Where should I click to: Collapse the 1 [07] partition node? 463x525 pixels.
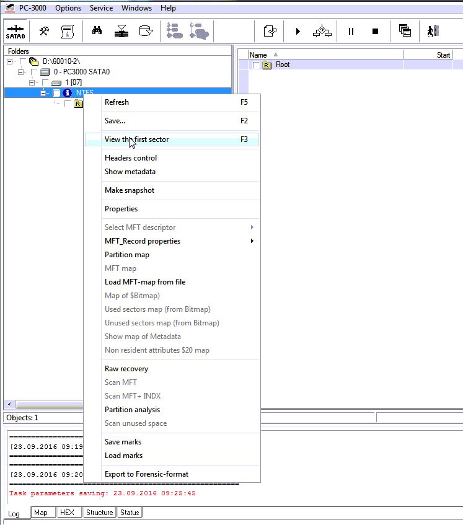pos(32,82)
